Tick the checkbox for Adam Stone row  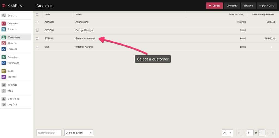point(37,22)
